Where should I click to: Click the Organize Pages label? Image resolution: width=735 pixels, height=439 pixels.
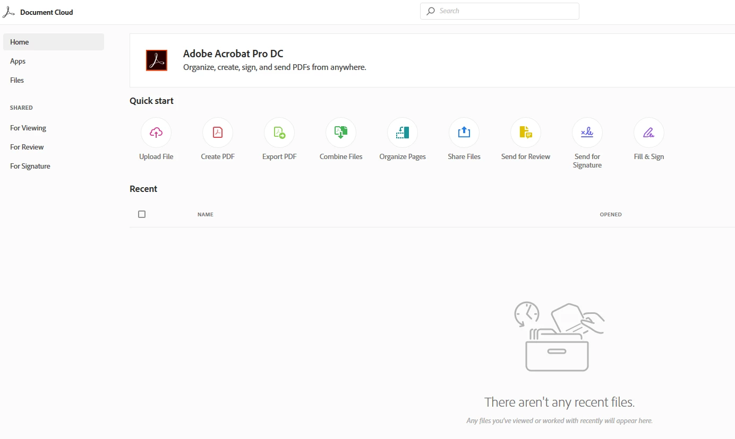[x=403, y=157]
